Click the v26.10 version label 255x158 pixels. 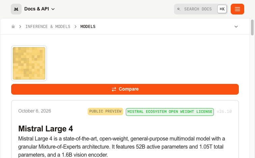(x=224, y=112)
